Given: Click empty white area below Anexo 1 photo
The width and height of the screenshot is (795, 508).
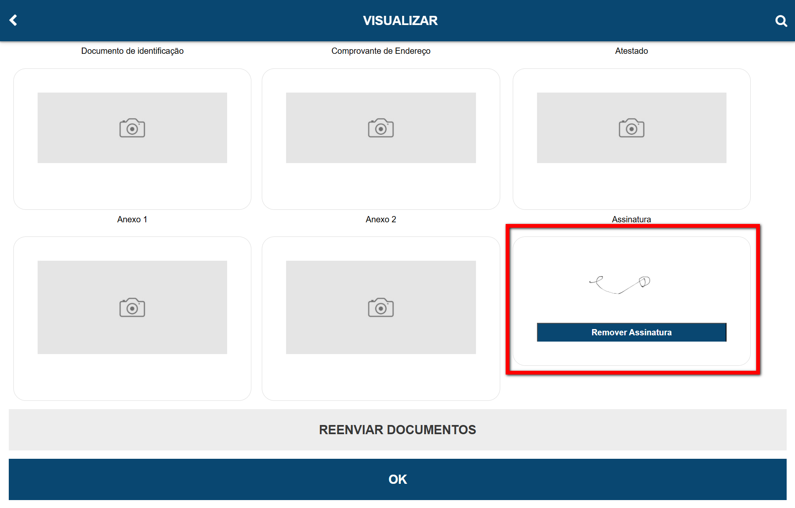Looking at the screenshot, I should tap(132, 377).
